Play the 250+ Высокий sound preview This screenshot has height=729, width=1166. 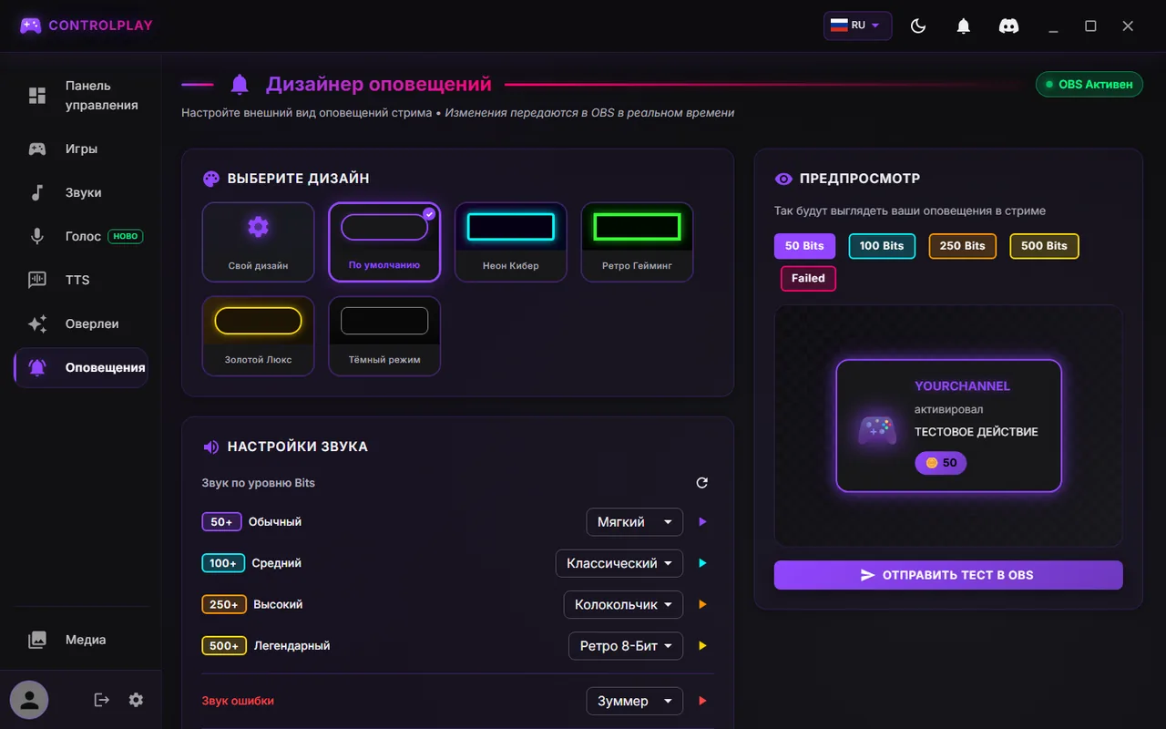coord(702,604)
